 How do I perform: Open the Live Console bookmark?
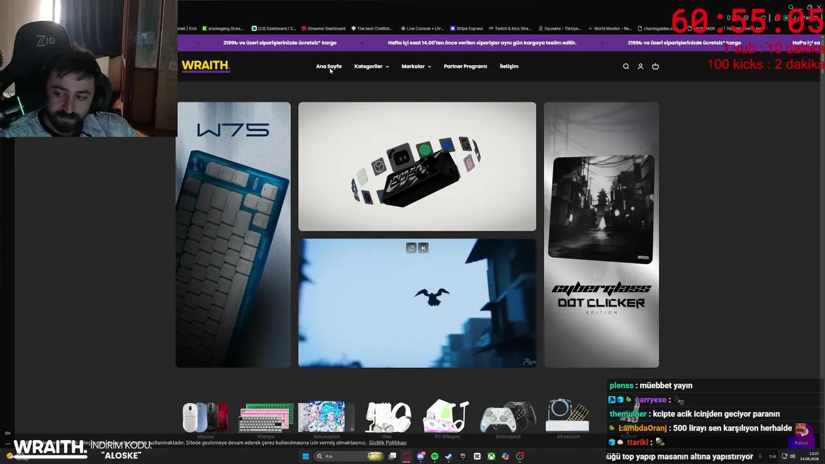click(422, 28)
